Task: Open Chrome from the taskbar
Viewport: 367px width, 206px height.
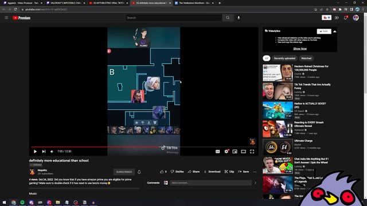Action: click(13, 202)
